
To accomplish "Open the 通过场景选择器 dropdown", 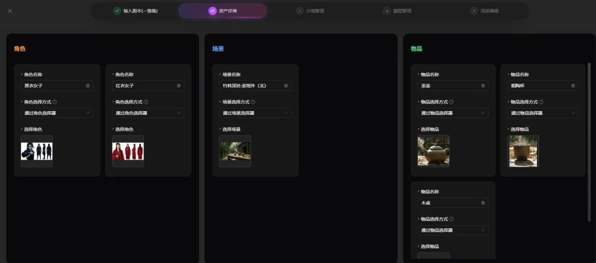I will click(256, 113).
